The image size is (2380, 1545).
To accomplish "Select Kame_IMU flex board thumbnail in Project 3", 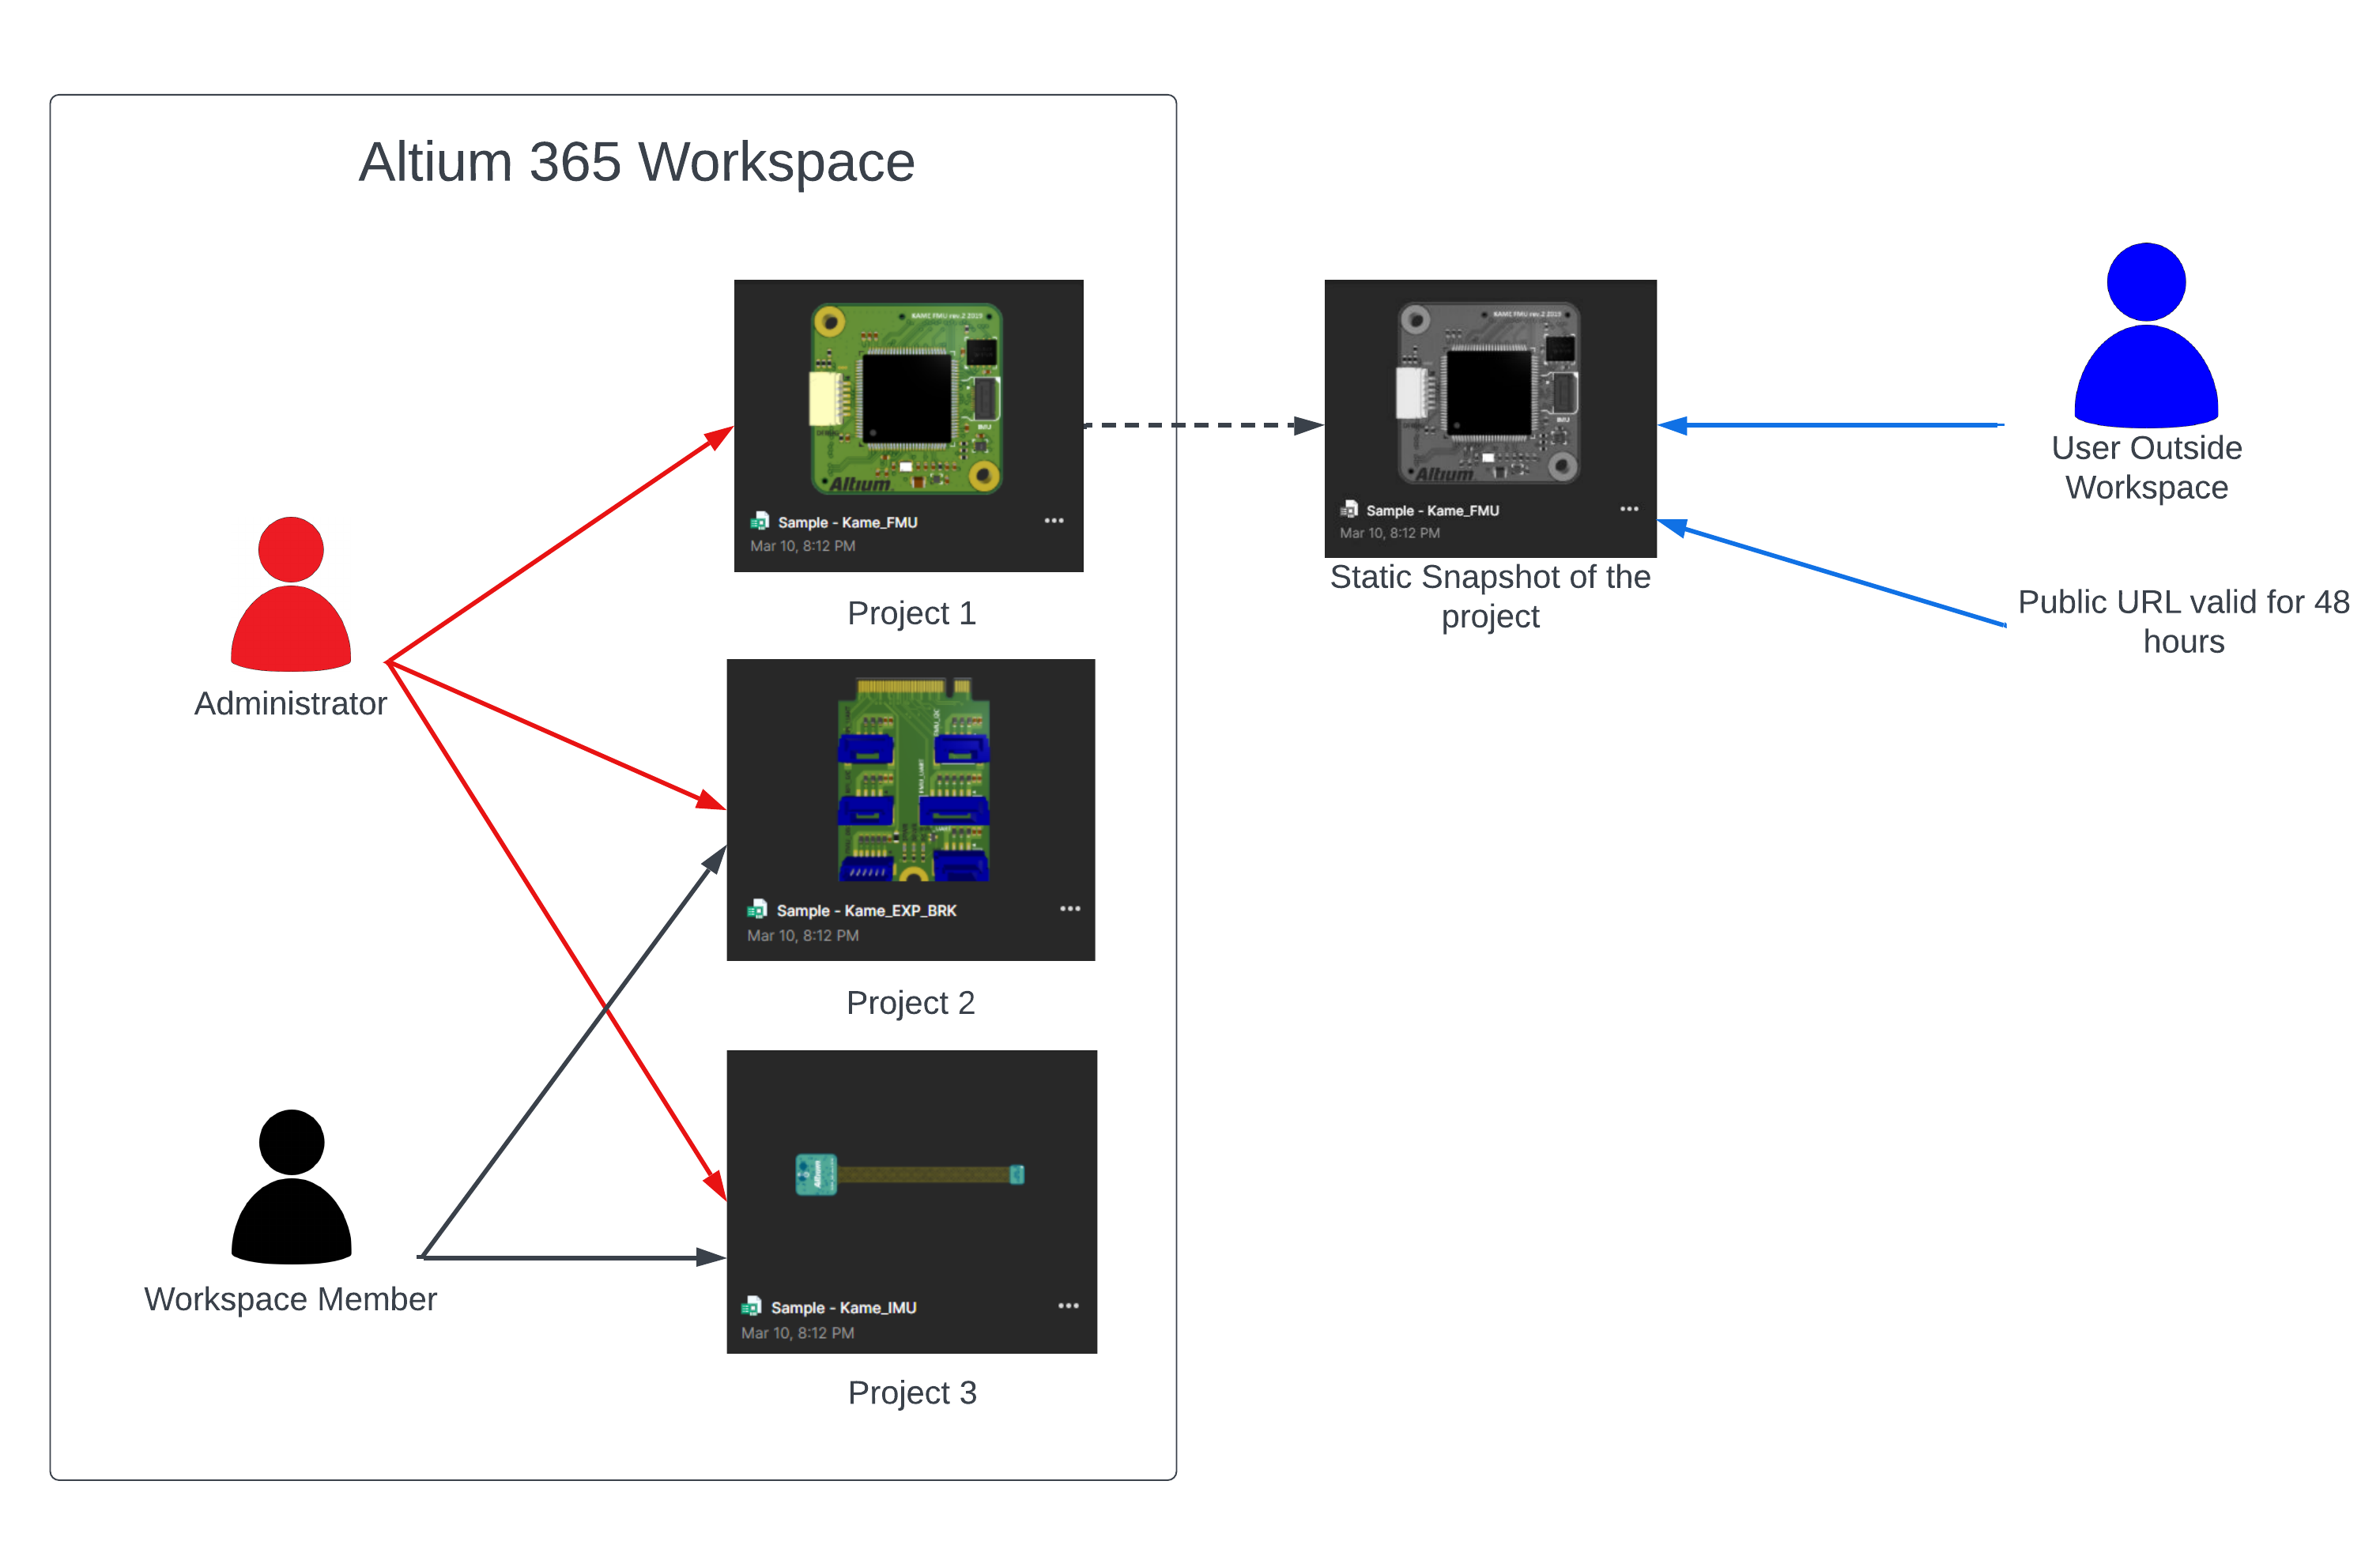I will tap(910, 1174).
